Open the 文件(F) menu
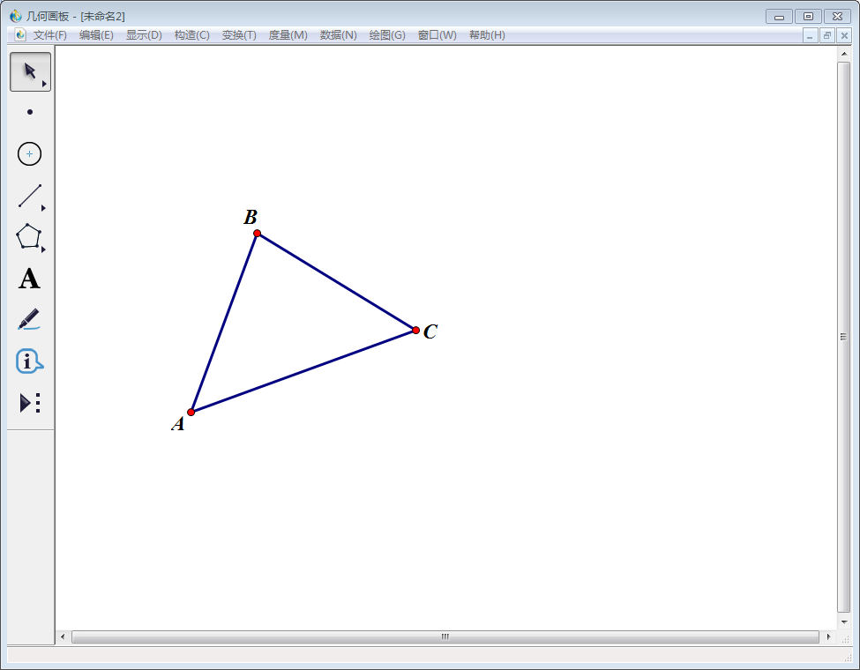860x670 pixels. pyautogui.click(x=49, y=35)
